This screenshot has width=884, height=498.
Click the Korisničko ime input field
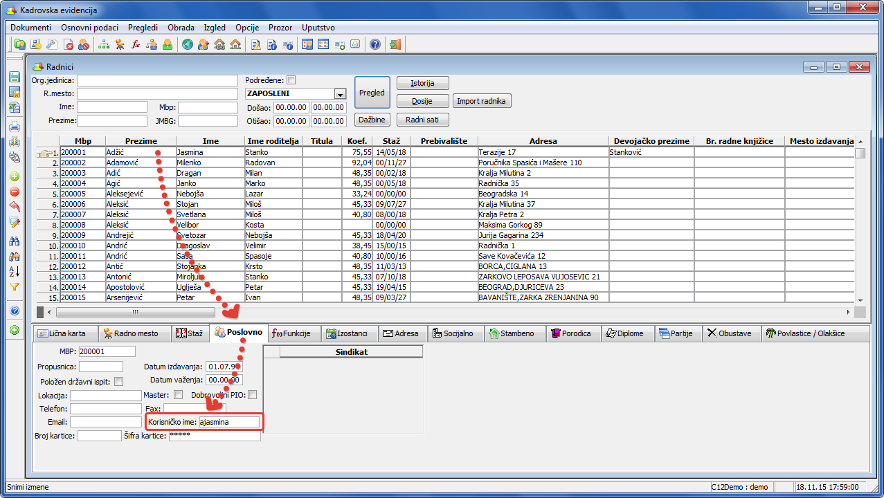(228, 421)
